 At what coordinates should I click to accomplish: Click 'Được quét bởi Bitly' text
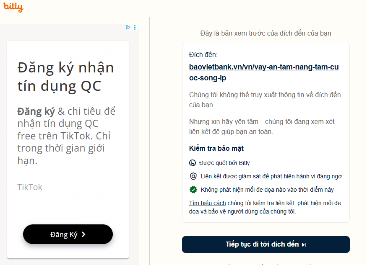224,163
